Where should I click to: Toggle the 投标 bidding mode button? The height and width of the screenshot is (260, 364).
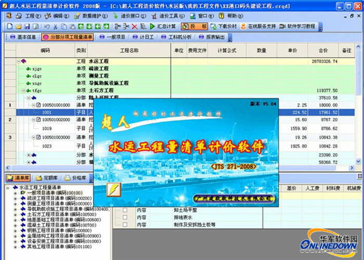click(194, 27)
